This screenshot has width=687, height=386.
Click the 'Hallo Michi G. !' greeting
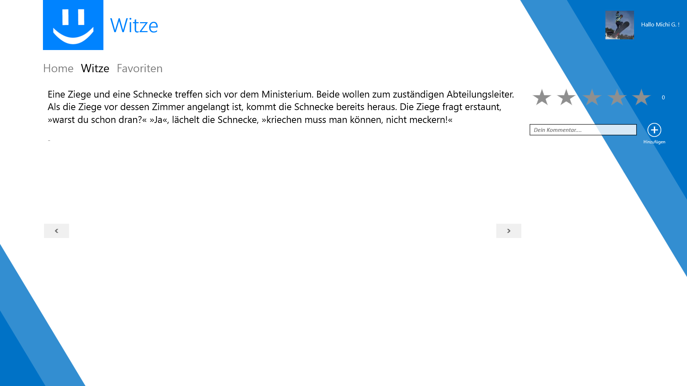(x=660, y=25)
